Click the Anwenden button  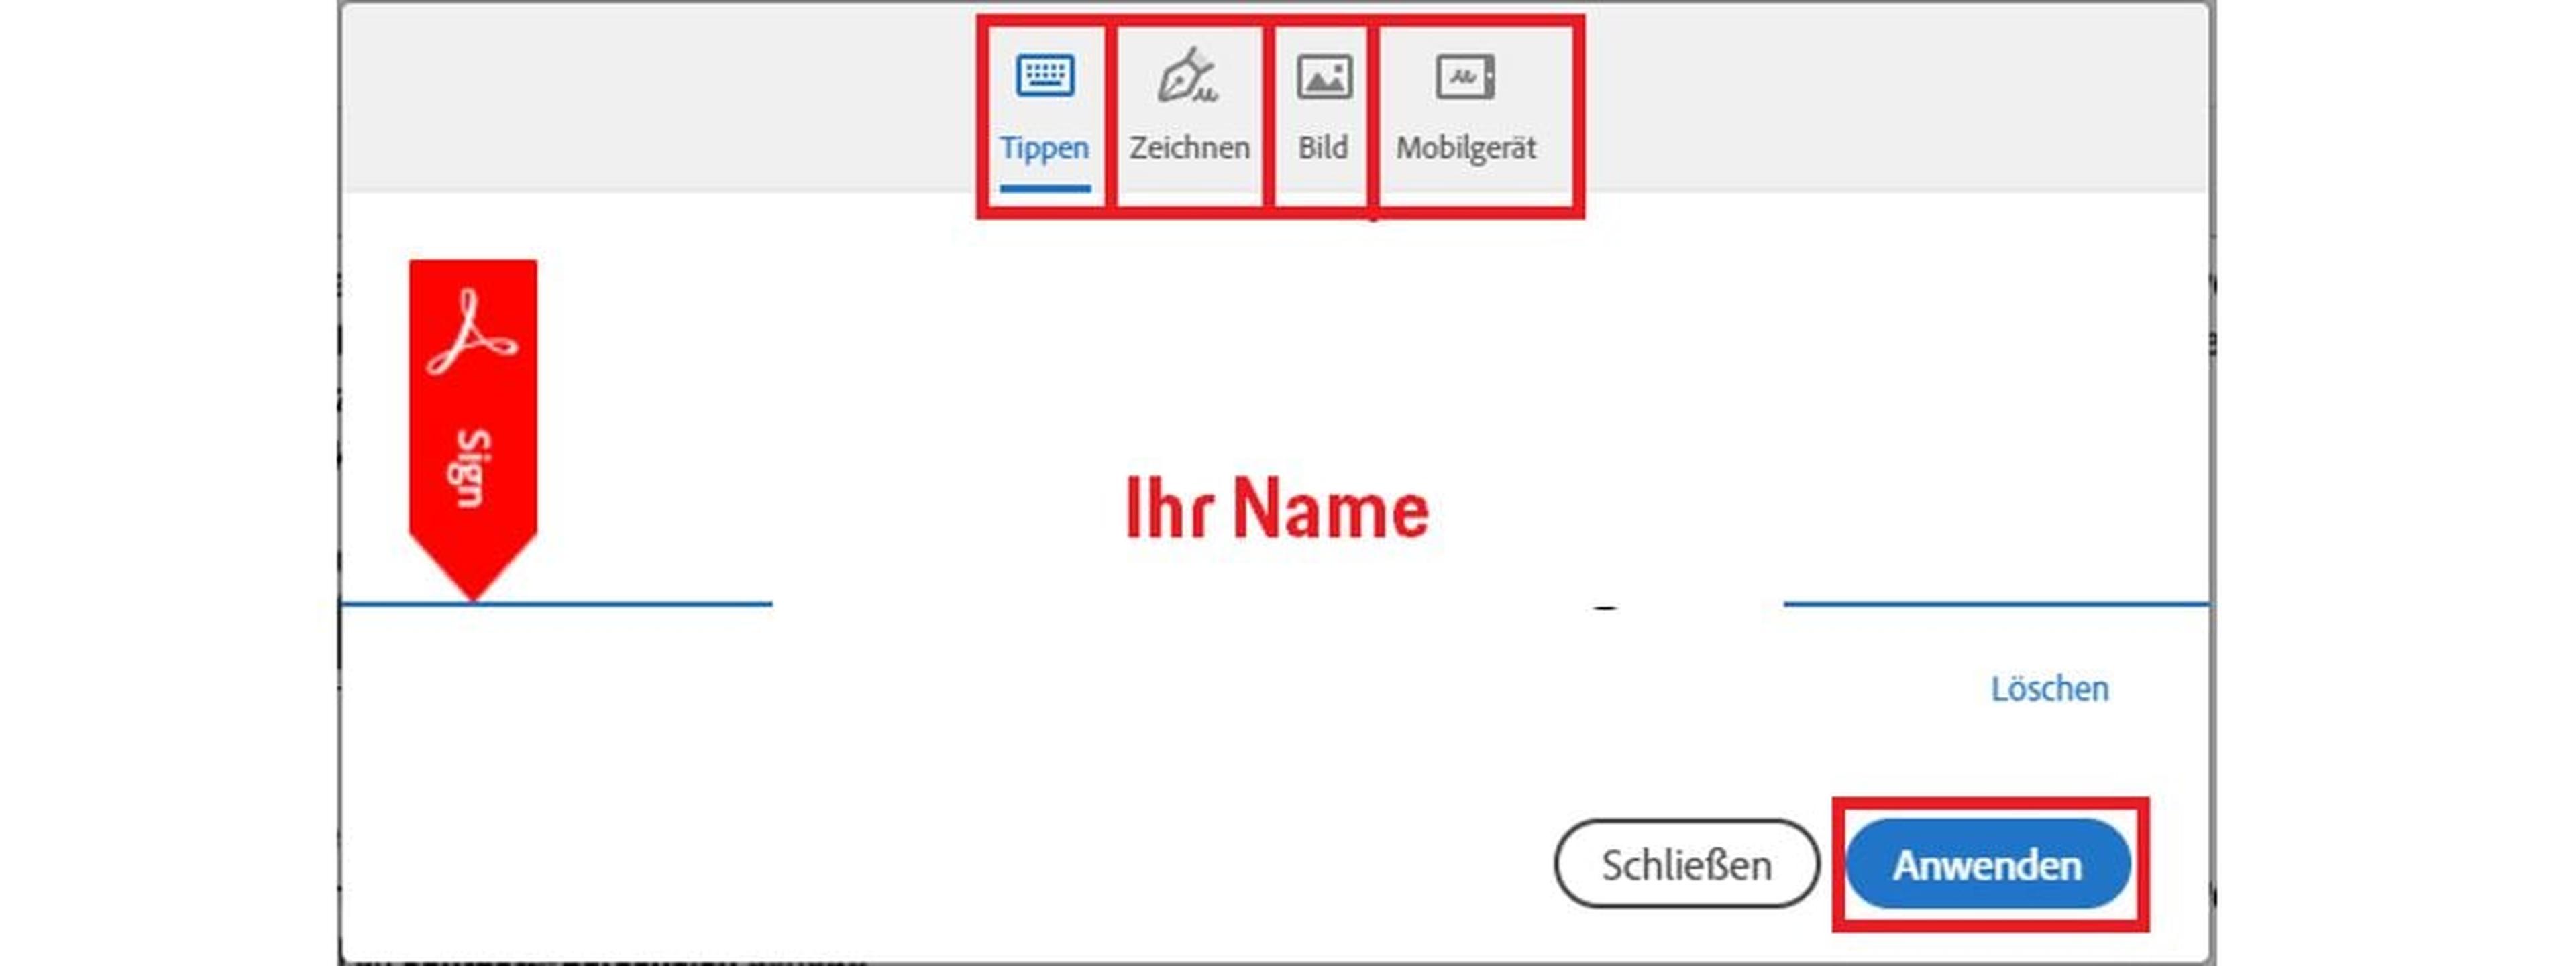tap(1987, 864)
